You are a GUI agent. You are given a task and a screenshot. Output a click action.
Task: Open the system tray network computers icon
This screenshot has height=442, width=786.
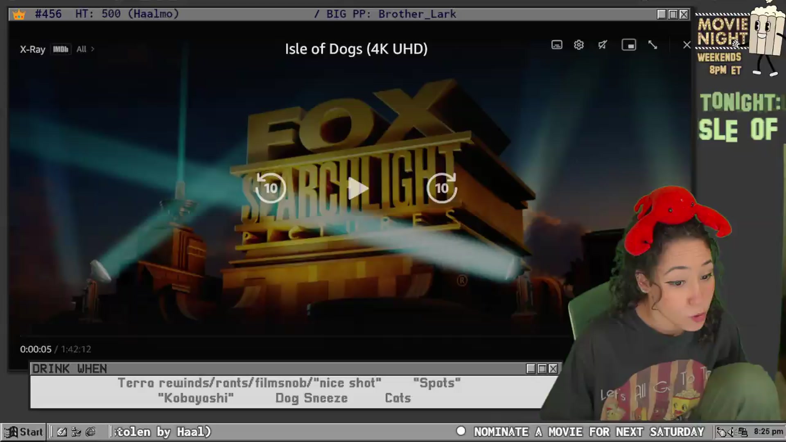point(743,432)
